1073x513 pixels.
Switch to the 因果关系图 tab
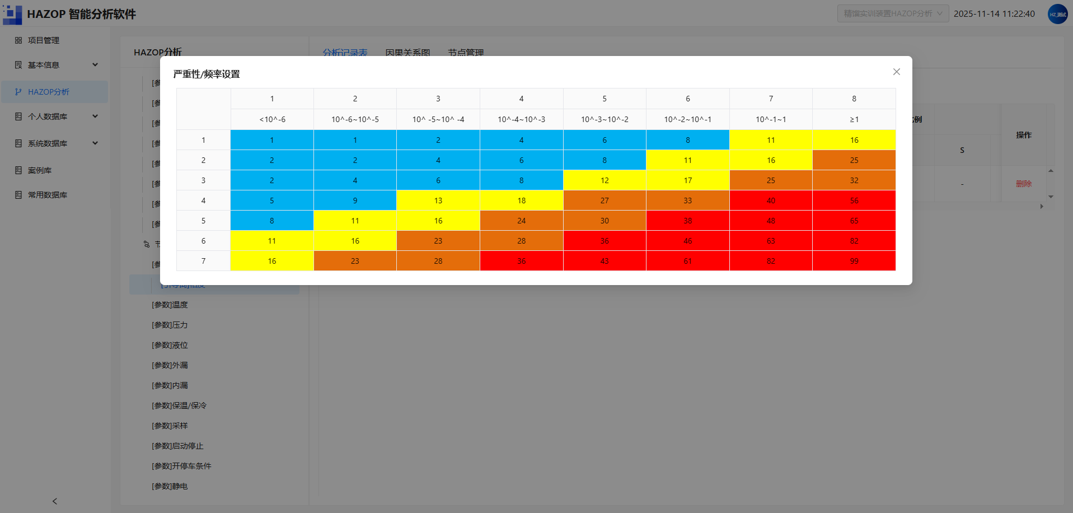pyautogui.click(x=407, y=53)
